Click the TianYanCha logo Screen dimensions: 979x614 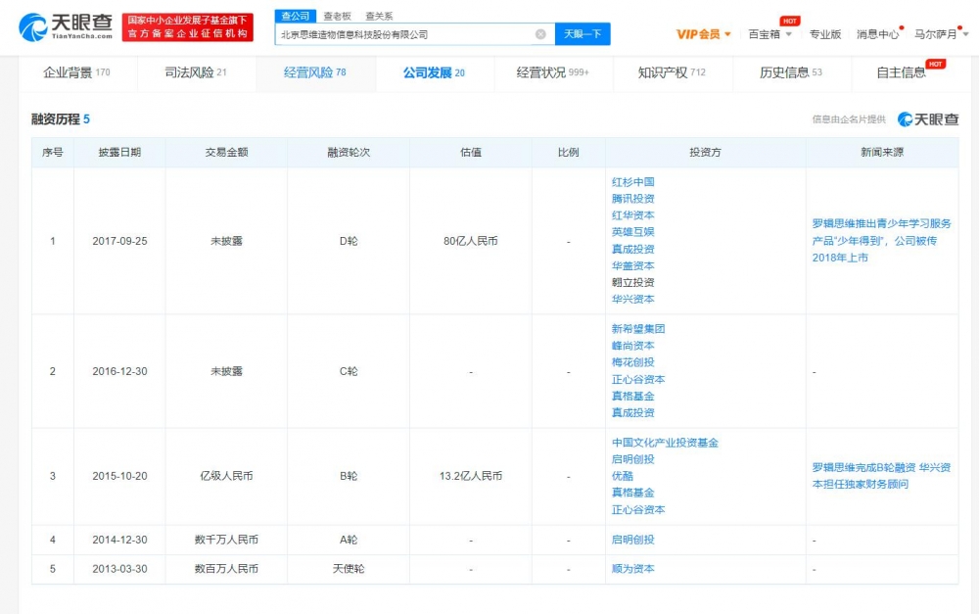tap(66, 26)
